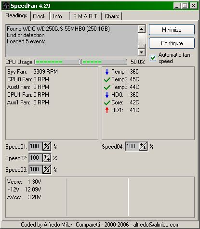Viewport: 200px width, 229px height.
Task: Open the Clock tab
Action: coord(40,16)
